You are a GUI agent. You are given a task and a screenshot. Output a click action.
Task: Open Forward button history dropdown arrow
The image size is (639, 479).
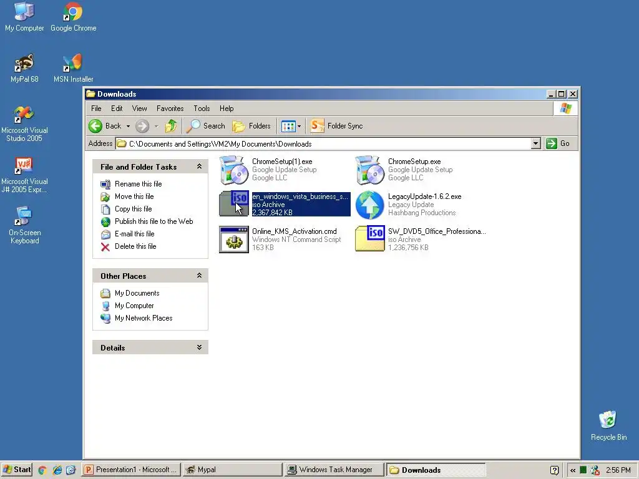click(x=156, y=126)
